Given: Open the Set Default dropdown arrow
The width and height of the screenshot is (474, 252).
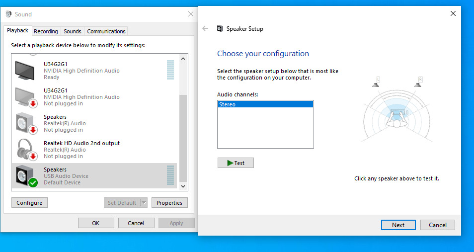Looking at the screenshot, I should pyautogui.click(x=144, y=203).
